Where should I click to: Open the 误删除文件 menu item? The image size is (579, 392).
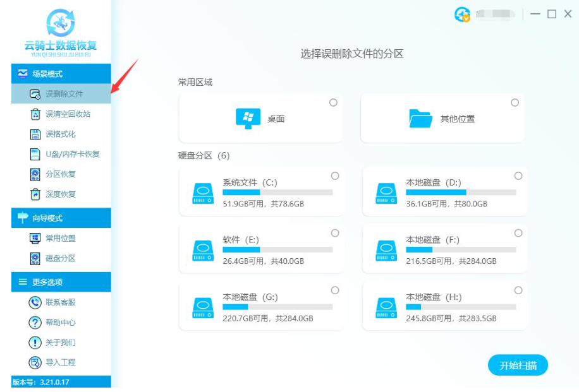(63, 94)
